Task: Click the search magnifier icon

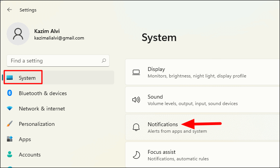Action: 104,61
